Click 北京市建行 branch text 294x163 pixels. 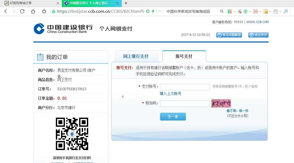[66, 108]
